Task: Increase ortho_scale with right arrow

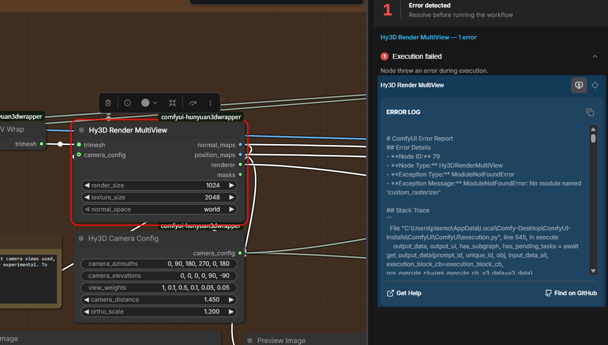Action: (x=231, y=312)
